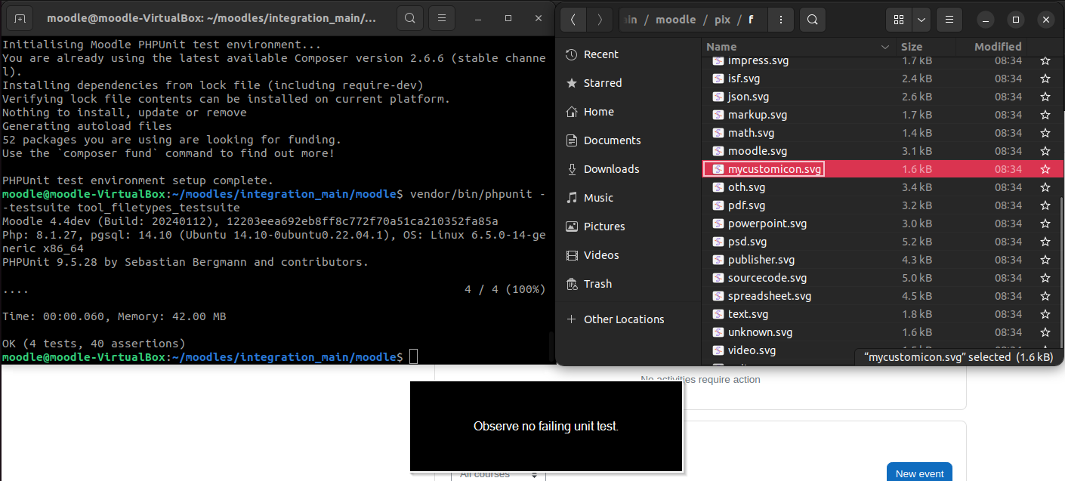Star the selected mycustomicon.svg file
This screenshot has width=1065, height=481.
click(x=1045, y=169)
